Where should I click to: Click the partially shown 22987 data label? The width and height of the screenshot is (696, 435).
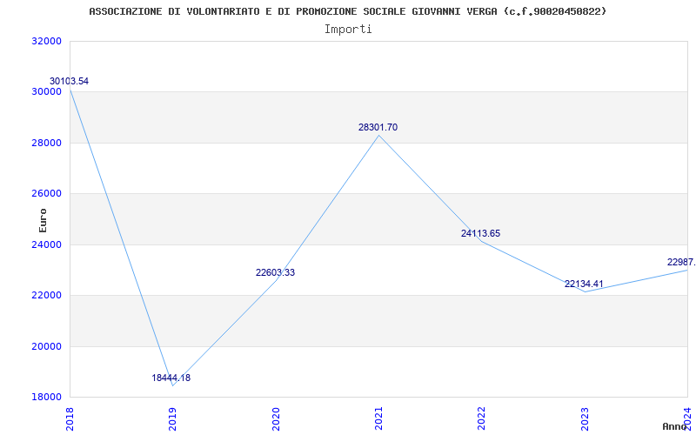click(x=681, y=263)
